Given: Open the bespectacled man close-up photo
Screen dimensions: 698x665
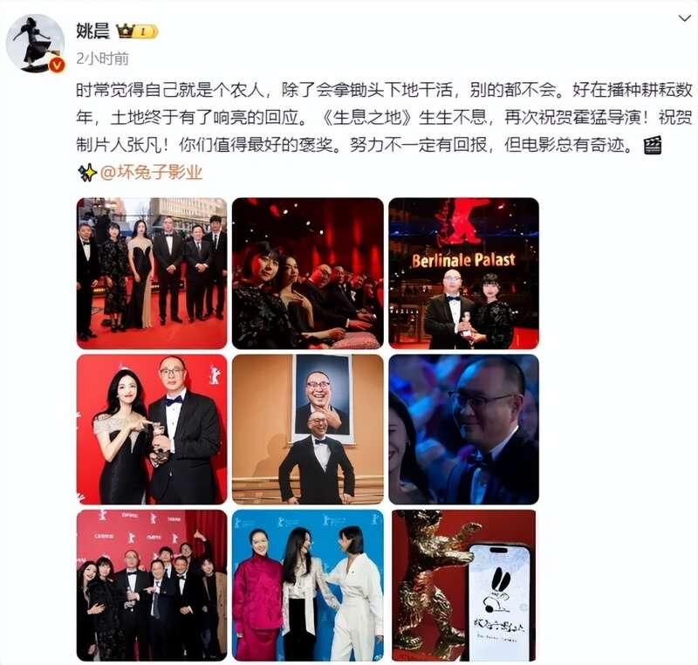Looking at the screenshot, I should [464, 429].
